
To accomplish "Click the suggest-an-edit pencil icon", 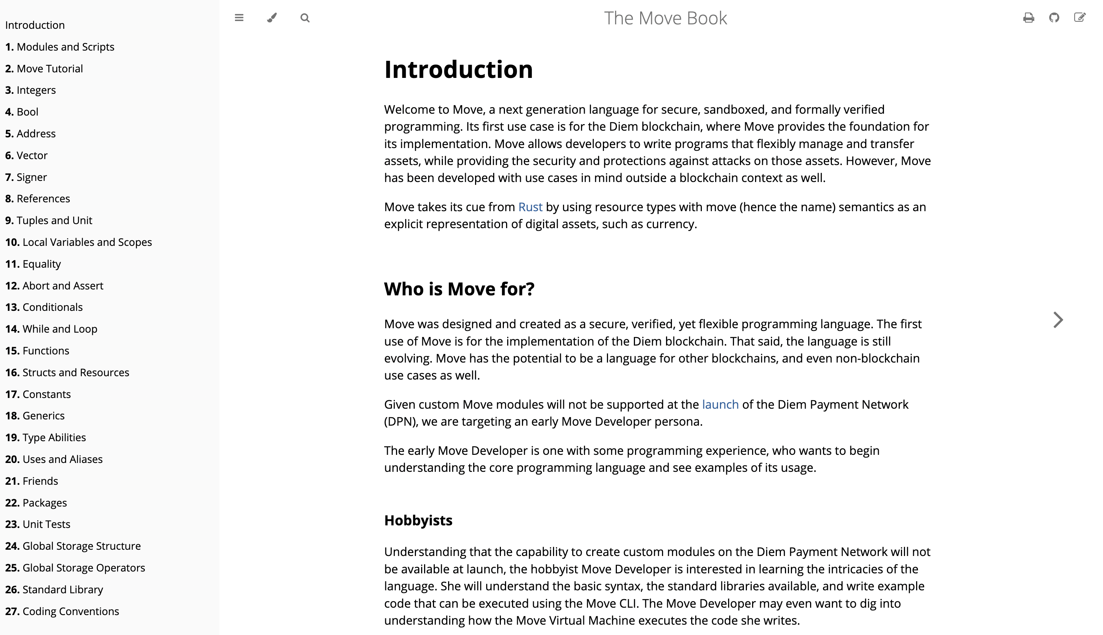I will 1080,18.
